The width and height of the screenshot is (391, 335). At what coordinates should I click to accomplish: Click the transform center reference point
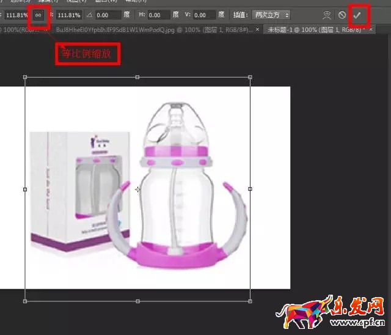(x=137, y=190)
